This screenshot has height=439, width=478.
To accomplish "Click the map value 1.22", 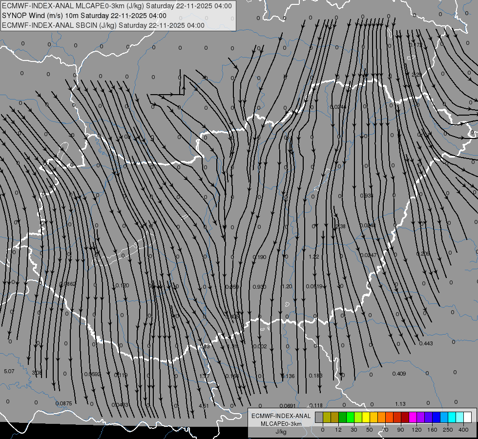I will [313, 257].
